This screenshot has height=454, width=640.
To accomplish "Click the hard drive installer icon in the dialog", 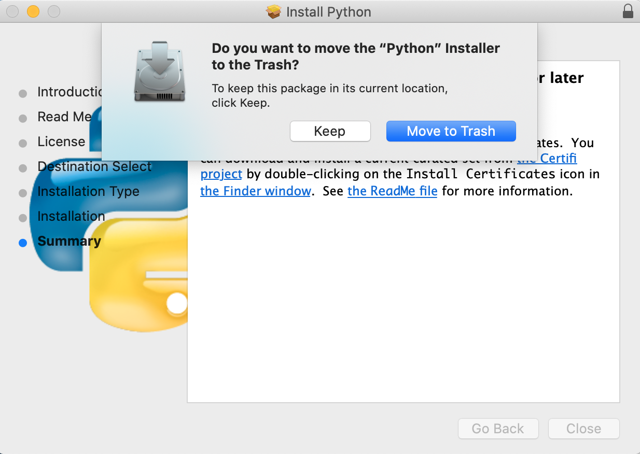I will [159, 72].
